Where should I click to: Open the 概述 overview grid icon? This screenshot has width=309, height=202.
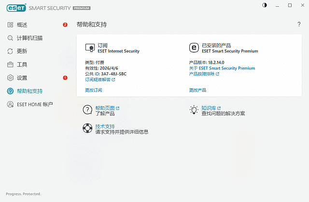click(10, 25)
